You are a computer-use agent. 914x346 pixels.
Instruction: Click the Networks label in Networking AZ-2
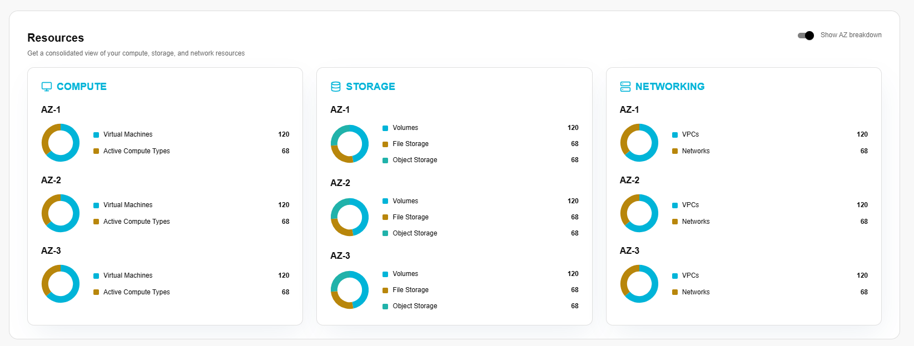point(696,222)
